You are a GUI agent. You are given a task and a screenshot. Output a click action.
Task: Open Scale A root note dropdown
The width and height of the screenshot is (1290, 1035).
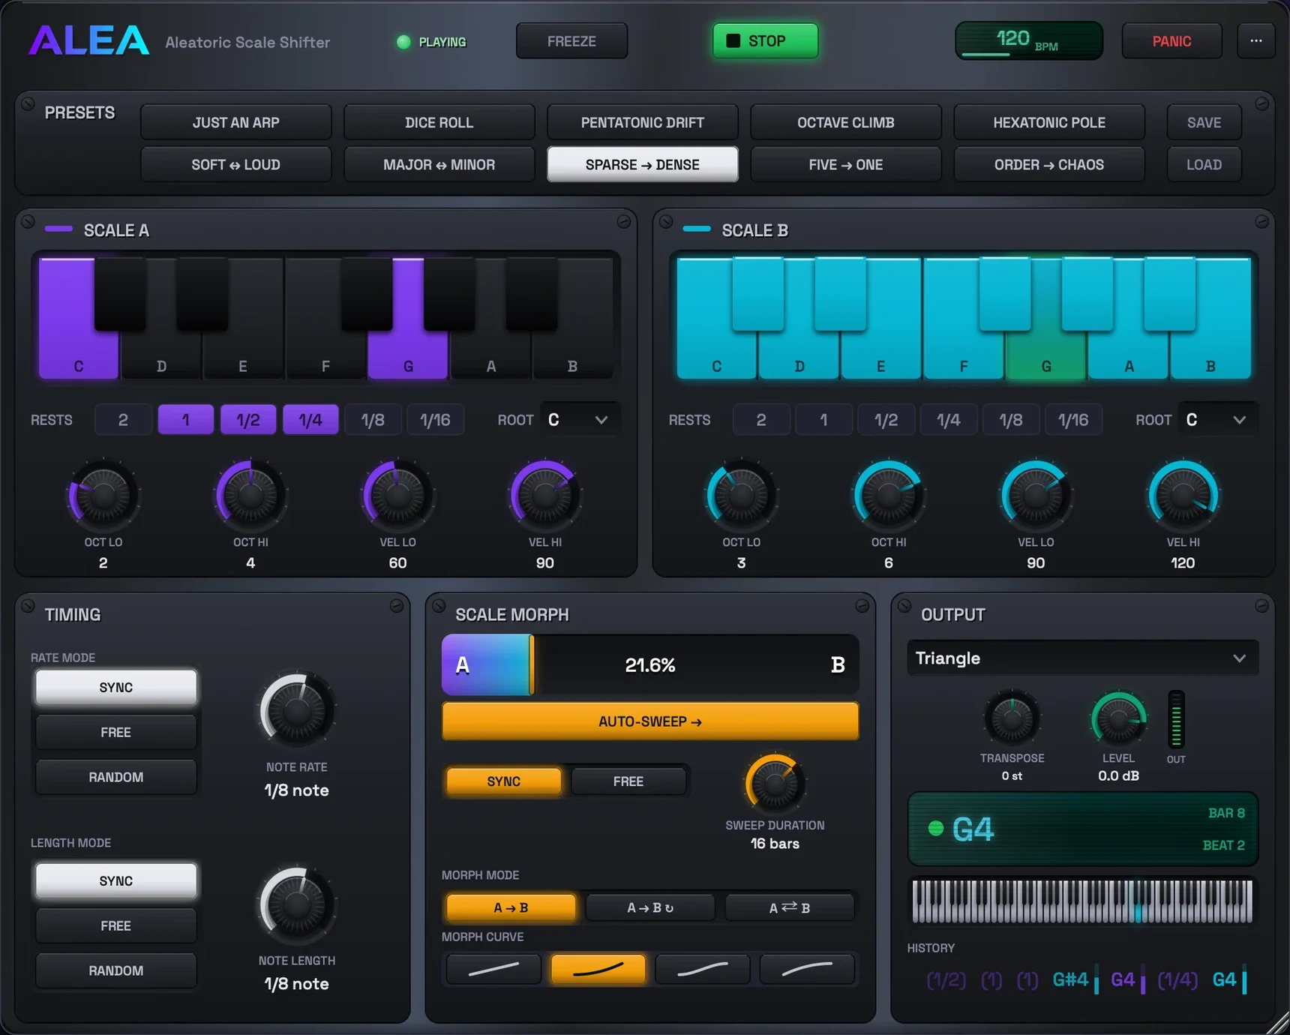point(578,419)
